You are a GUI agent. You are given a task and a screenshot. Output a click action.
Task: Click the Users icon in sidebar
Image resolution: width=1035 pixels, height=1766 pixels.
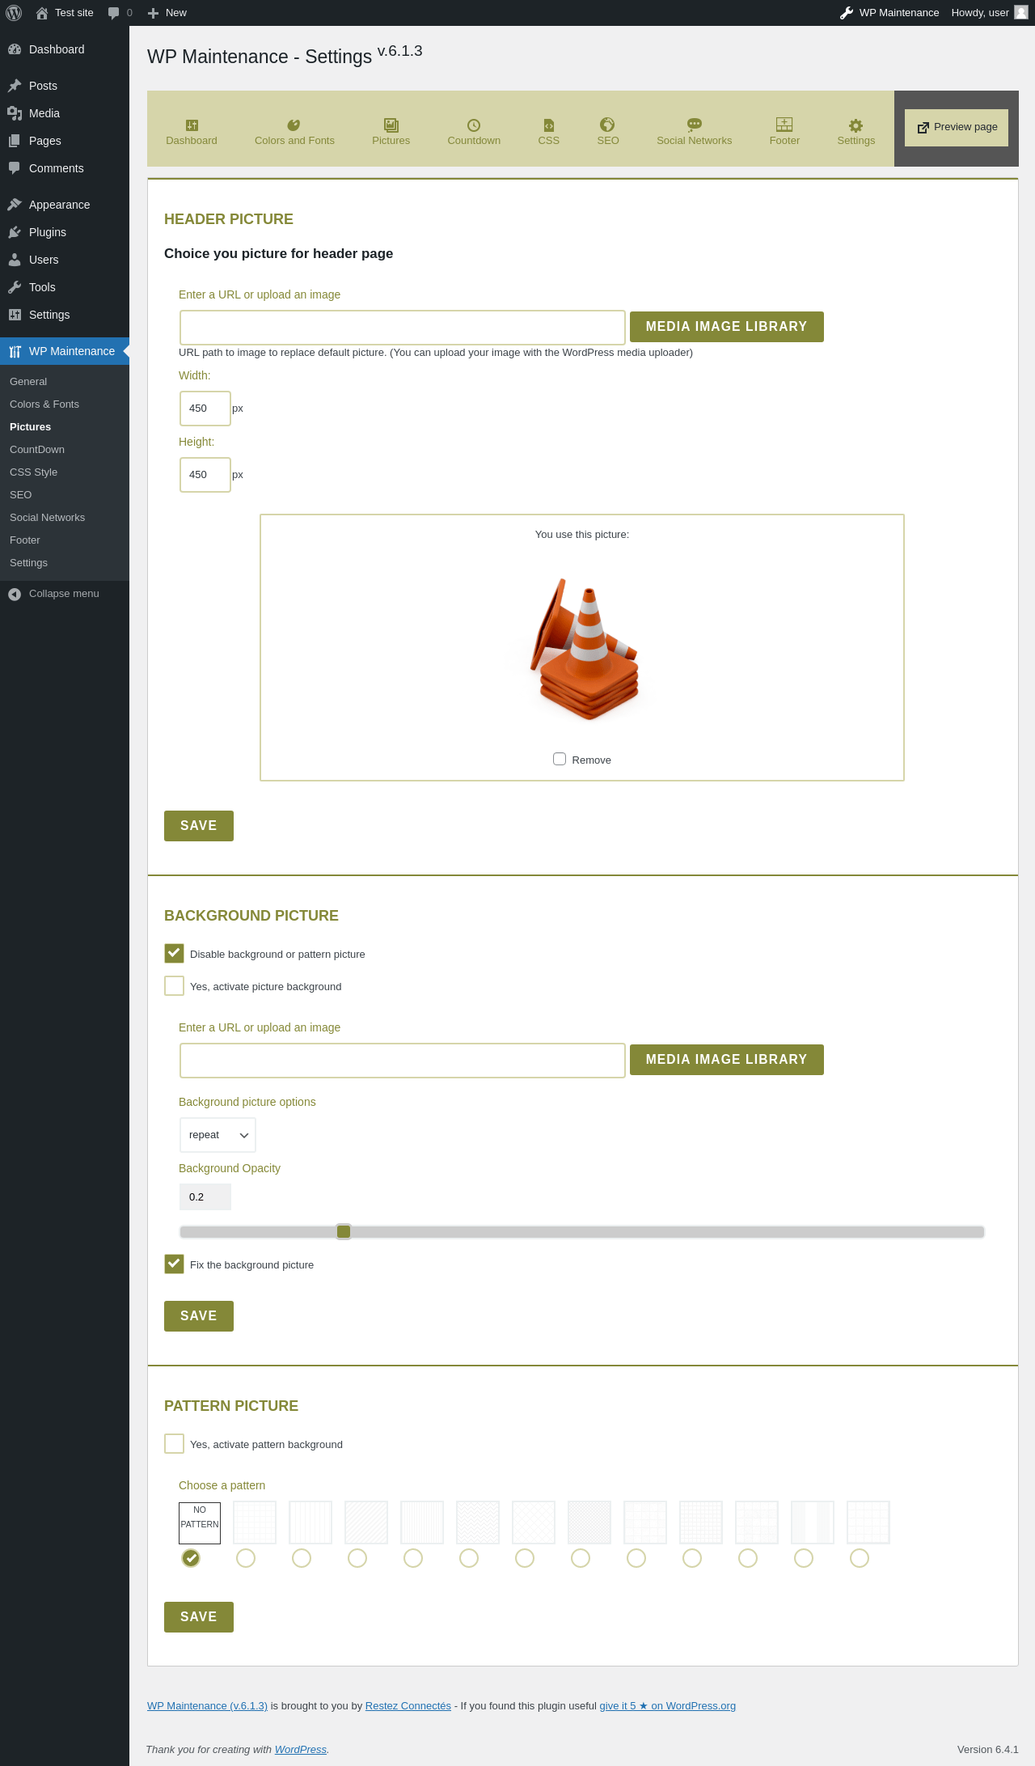(x=15, y=260)
